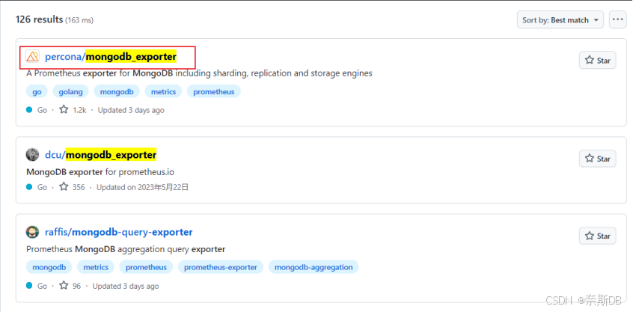Star the dcu/mongodb_exporter repository
The height and width of the screenshot is (312, 633).
click(598, 159)
